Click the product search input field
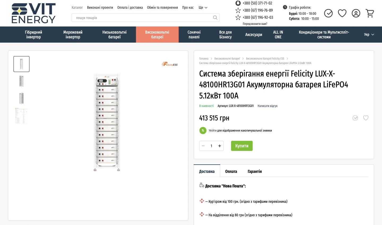 [145, 18]
